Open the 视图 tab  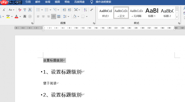point(57,2)
